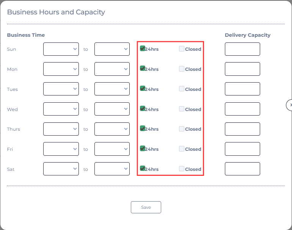This screenshot has height=230, width=292.
Task: Open the Wednesday start time dropdown
Action: [61, 109]
